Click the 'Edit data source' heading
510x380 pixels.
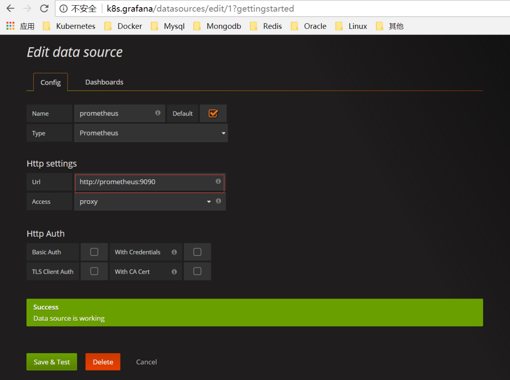point(75,52)
